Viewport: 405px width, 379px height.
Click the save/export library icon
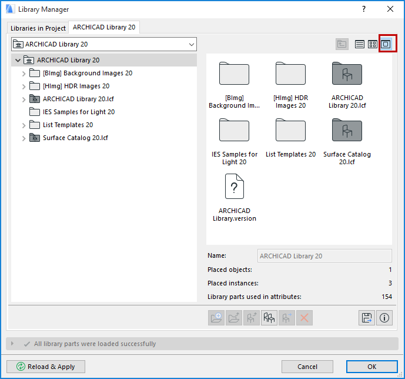tap(367, 318)
